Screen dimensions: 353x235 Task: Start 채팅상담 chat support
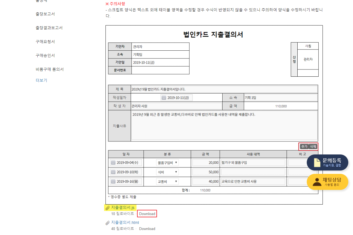pyautogui.click(x=327, y=182)
